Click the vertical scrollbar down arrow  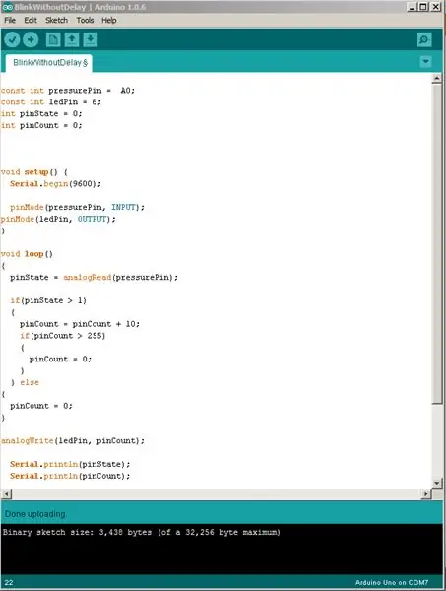[x=436, y=483]
